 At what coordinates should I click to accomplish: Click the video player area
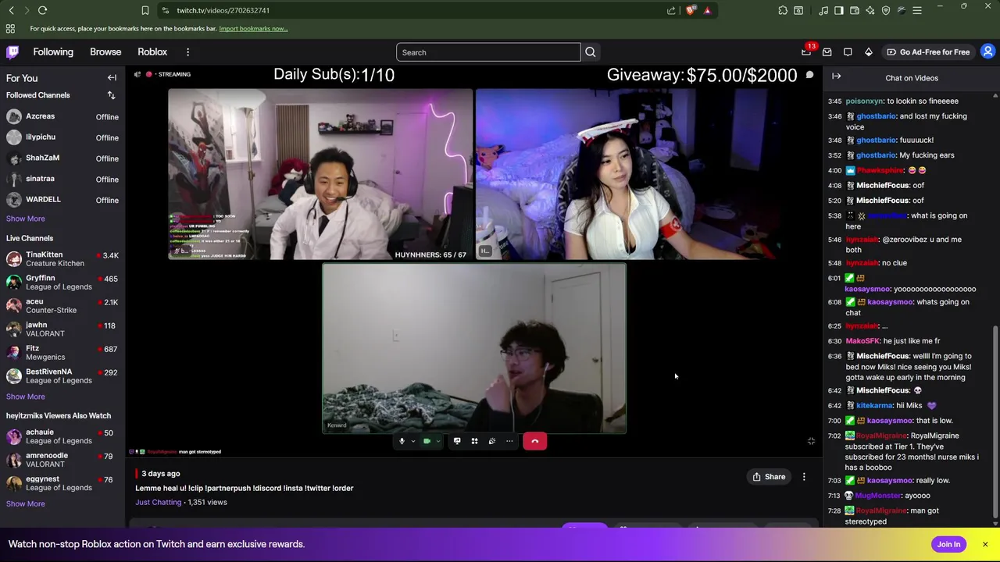[474, 260]
